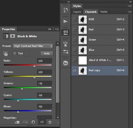Show the Black & White 1 mask channel
This screenshot has height=128, width=133.
click(x=74, y=60)
